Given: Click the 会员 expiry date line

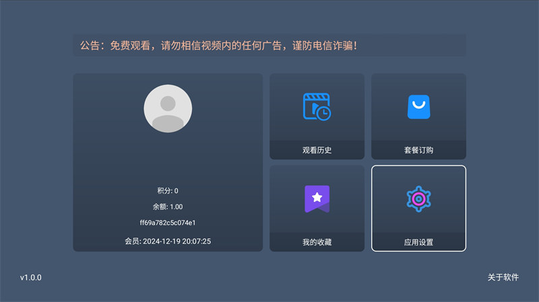Looking at the screenshot, I should click(x=168, y=240).
